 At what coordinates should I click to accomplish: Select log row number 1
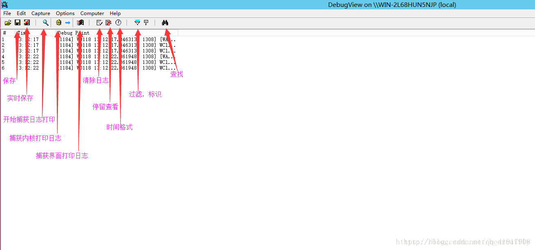[89, 39]
